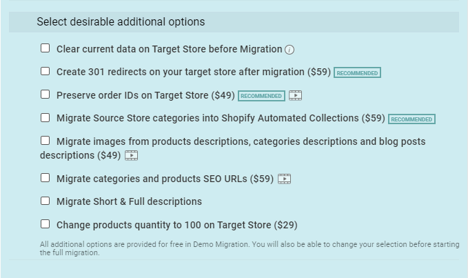This screenshot has height=278, width=468.
Task: Enable Change products quantity to 100 checkbox
Action: coord(45,224)
